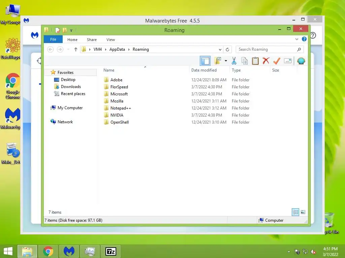Viewport: 345px width, 258px height.
Task: Click Roaming in the address breadcrumb
Action: [141, 49]
